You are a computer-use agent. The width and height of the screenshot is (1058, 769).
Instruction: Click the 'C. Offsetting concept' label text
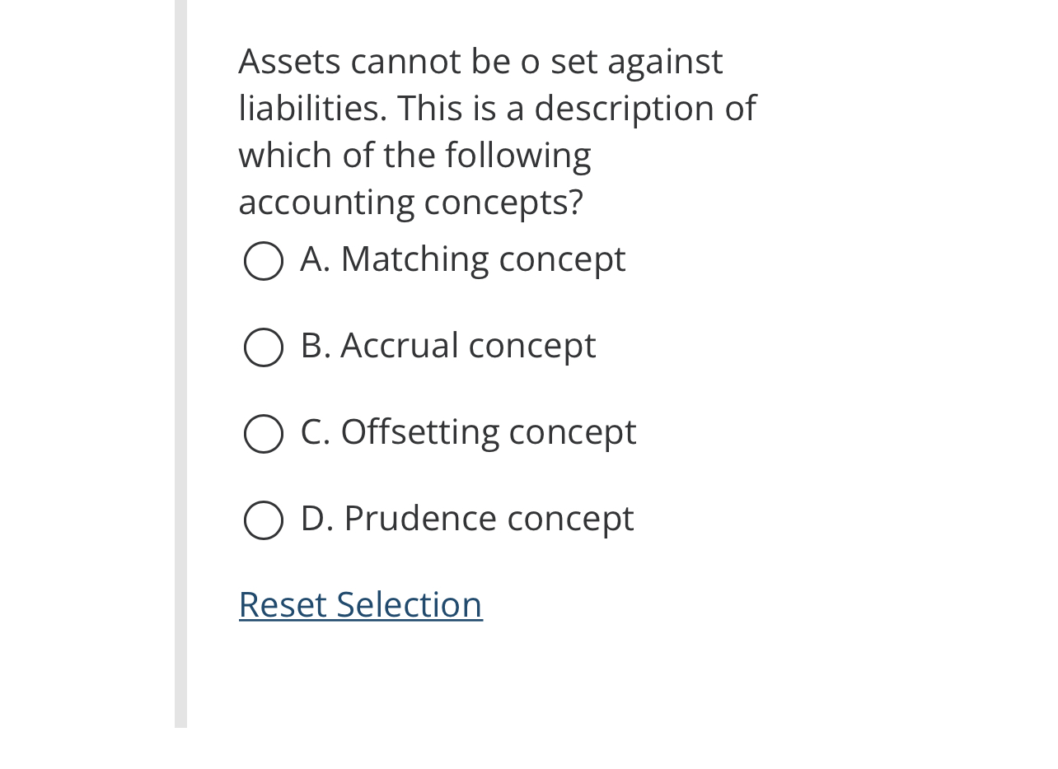(467, 431)
